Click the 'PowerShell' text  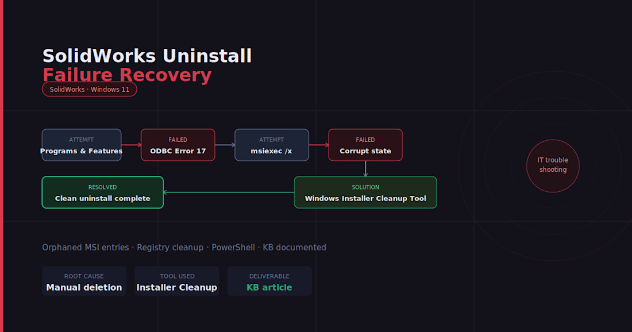pos(233,248)
